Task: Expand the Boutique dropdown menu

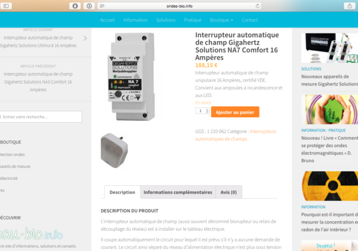Action: pyautogui.click(x=221, y=20)
